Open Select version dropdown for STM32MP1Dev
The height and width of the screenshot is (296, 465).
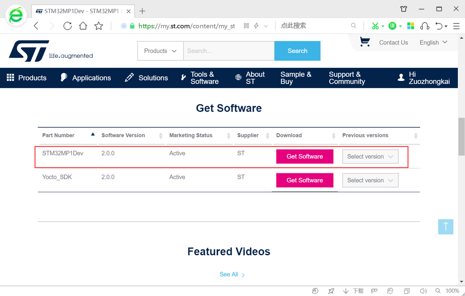[x=370, y=157]
